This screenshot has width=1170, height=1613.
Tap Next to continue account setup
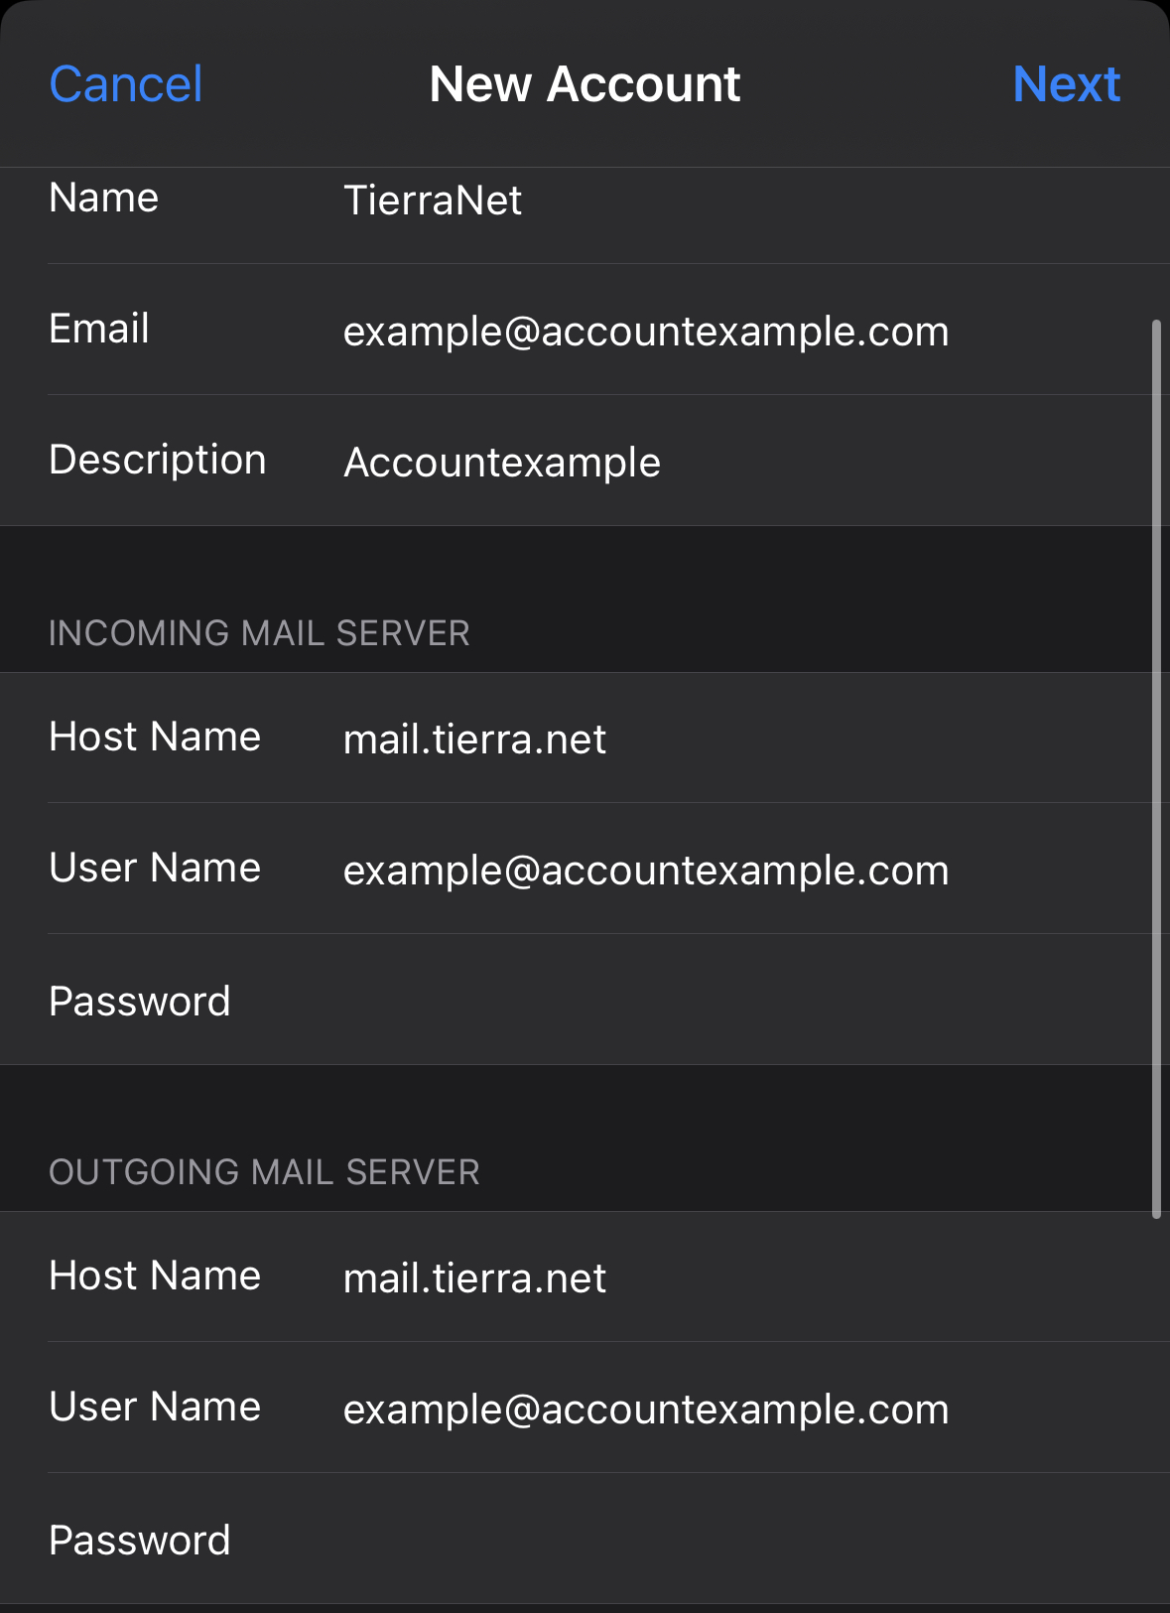point(1066,84)
